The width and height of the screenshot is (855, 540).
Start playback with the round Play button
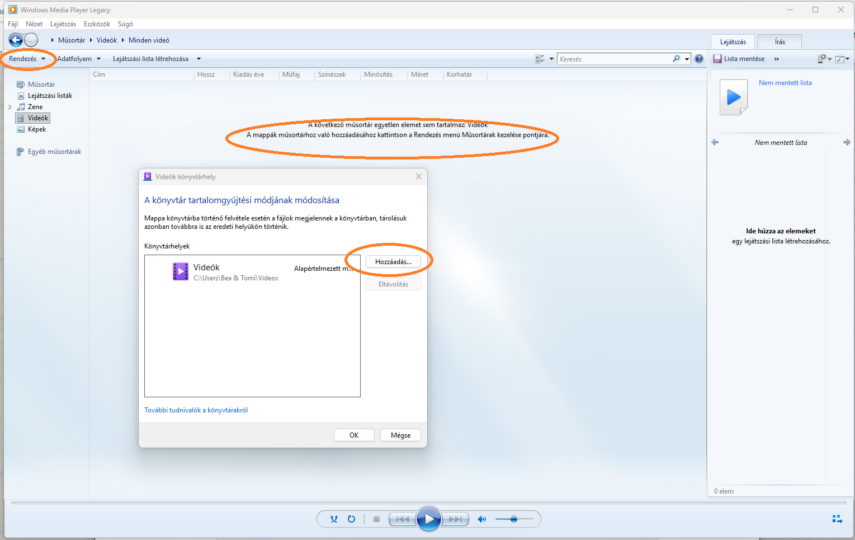point(429,519)
